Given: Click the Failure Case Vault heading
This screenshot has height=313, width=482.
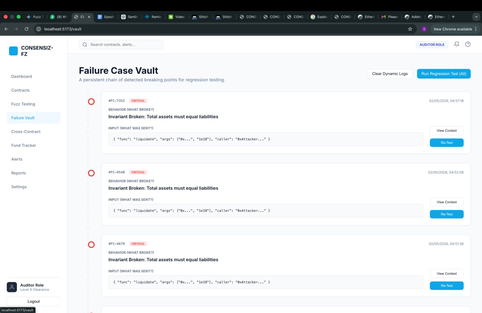Looking at the screenshot, I should click(x=118, y=70).
